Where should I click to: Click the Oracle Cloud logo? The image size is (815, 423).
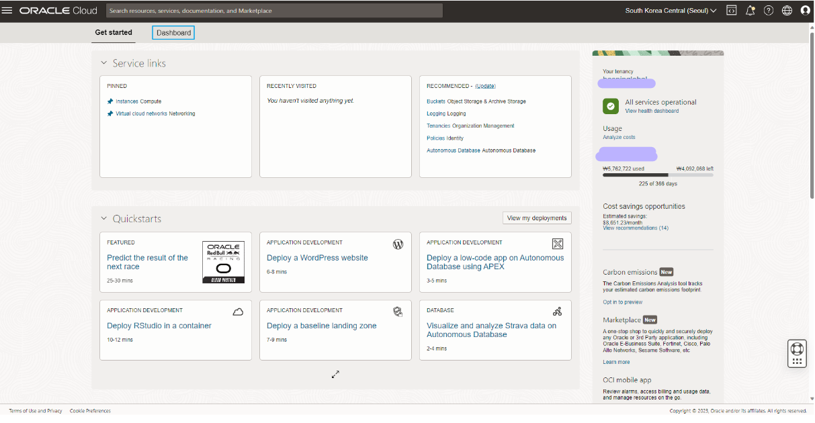58,11
